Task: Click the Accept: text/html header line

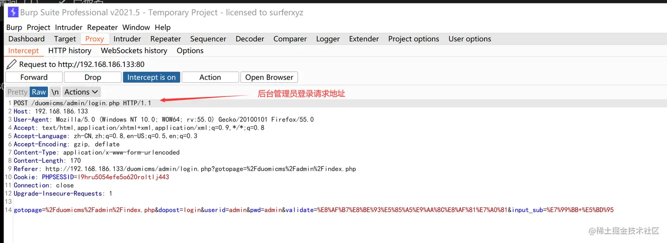Action: pyautogui.click(x=139, y=128)
